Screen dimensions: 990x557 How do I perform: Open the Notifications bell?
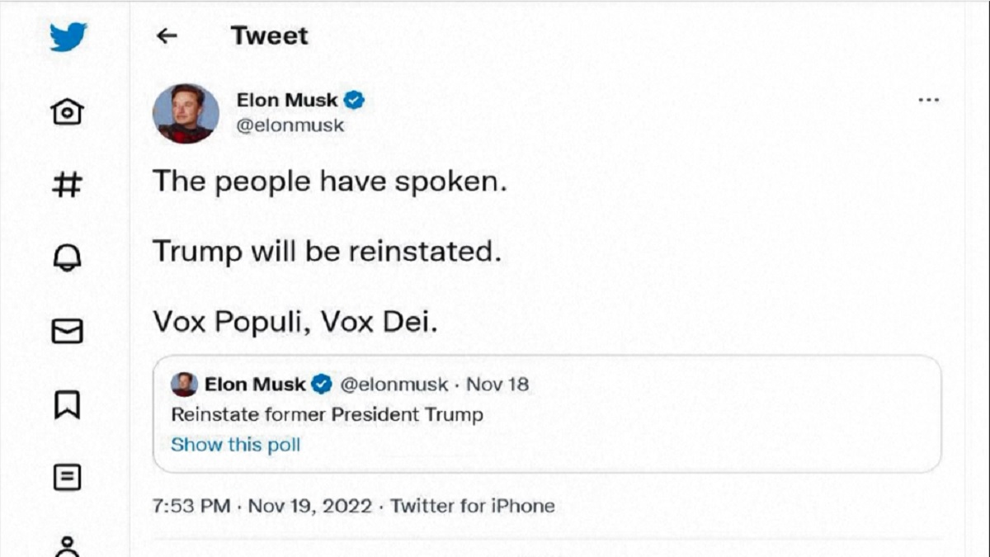click(x=67, y=257)
